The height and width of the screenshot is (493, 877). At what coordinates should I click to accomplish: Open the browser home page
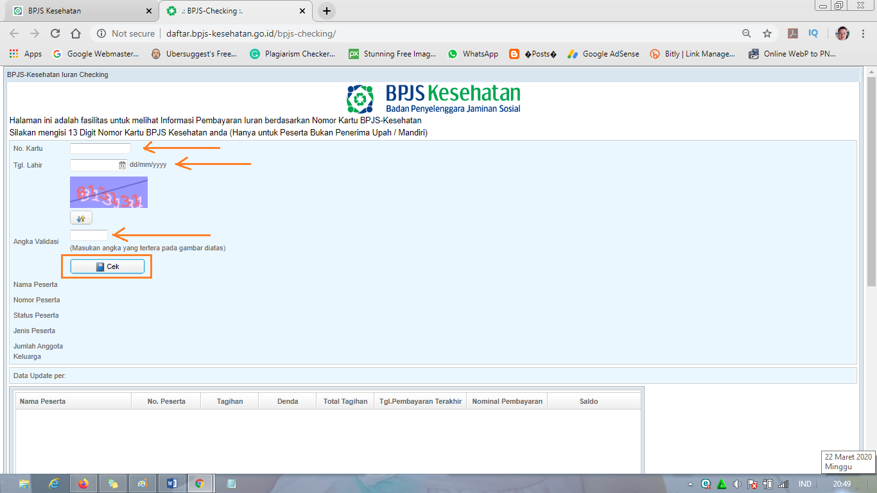click(76, 33)
